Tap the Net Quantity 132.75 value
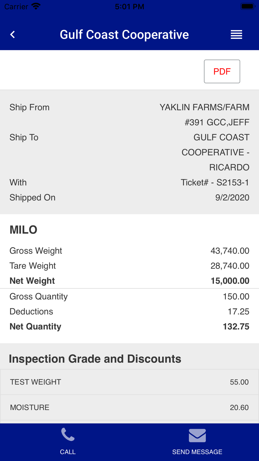The height and width of the screenshot is (461, 259). click(x=236, y=326)
